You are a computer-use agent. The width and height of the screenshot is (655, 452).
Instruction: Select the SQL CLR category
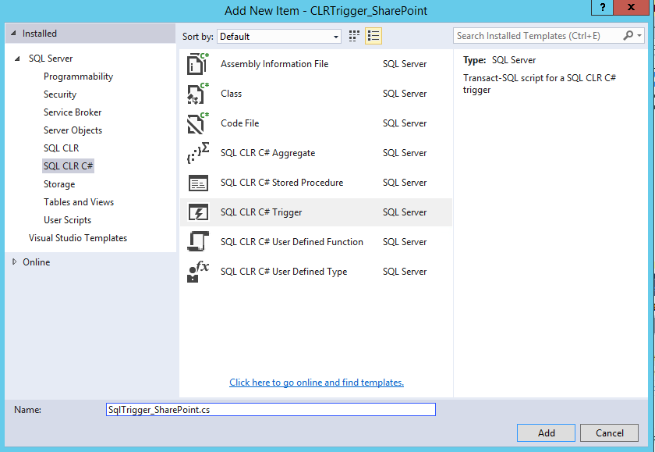pos(61,148)
